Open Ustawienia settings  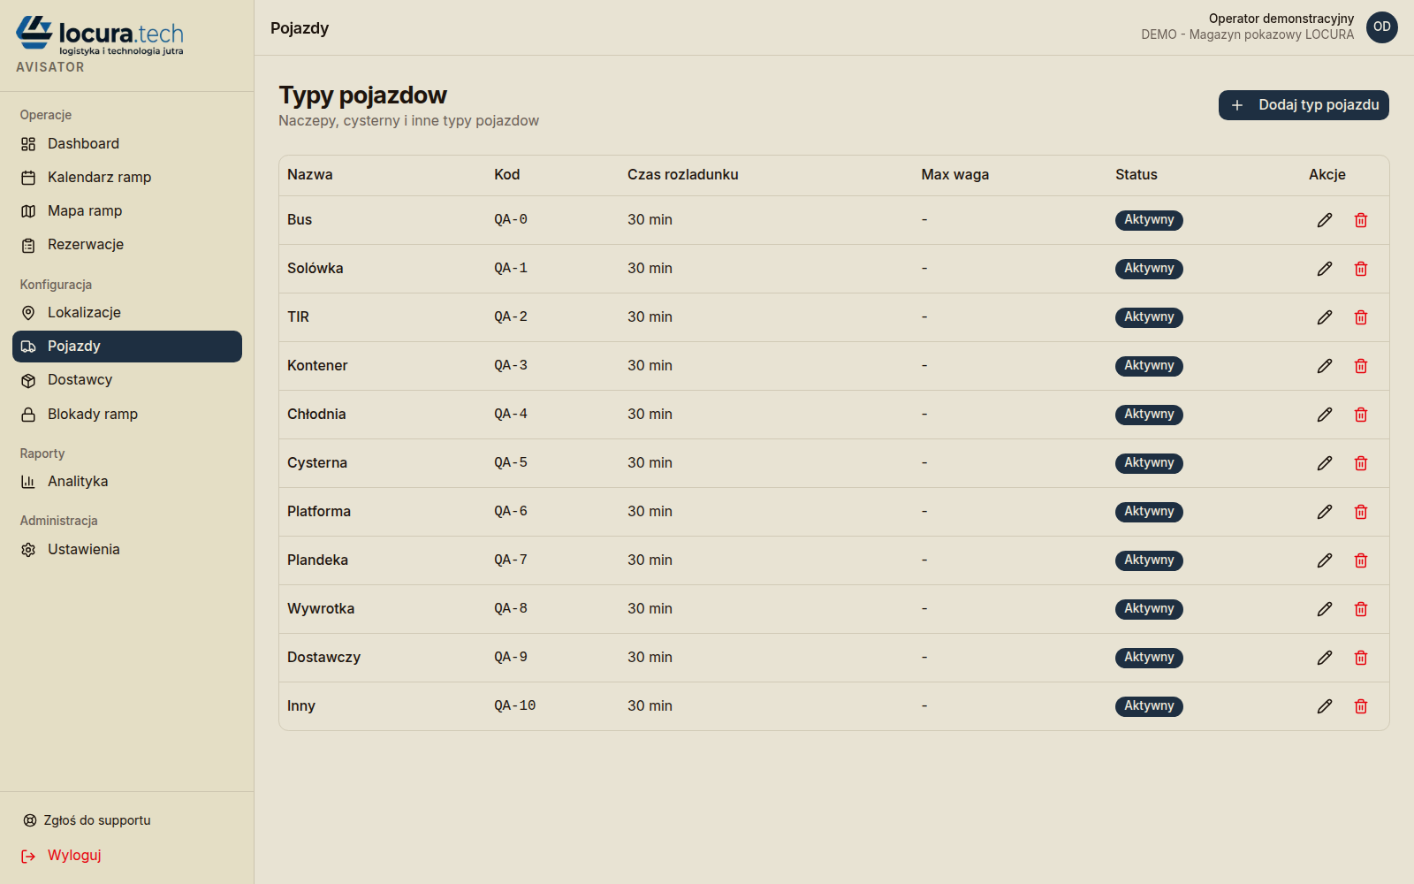(127, 550)
